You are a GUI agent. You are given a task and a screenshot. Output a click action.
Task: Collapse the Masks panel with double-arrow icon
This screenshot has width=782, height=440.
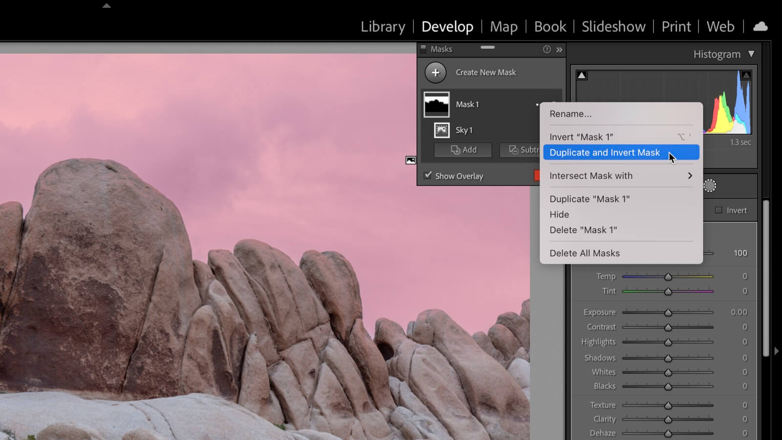click(559, 49)
